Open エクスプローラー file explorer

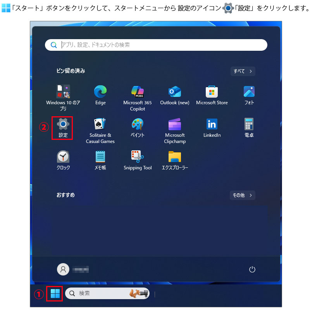tap(175, 160)
